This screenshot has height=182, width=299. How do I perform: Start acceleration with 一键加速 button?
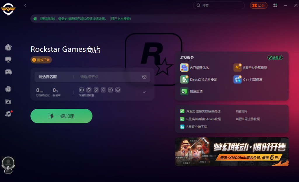(61, 116)
